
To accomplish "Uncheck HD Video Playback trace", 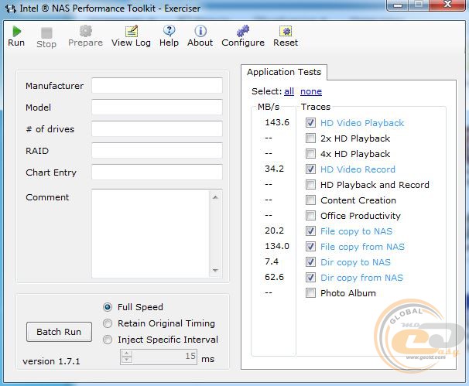I will [310, 122].
